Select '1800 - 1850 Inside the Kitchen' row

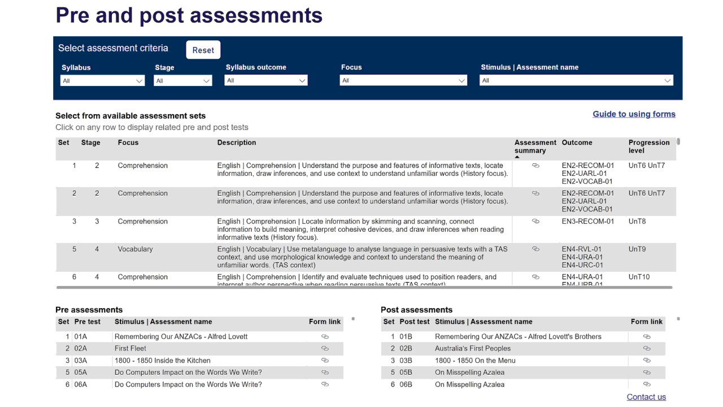point(199,360)
